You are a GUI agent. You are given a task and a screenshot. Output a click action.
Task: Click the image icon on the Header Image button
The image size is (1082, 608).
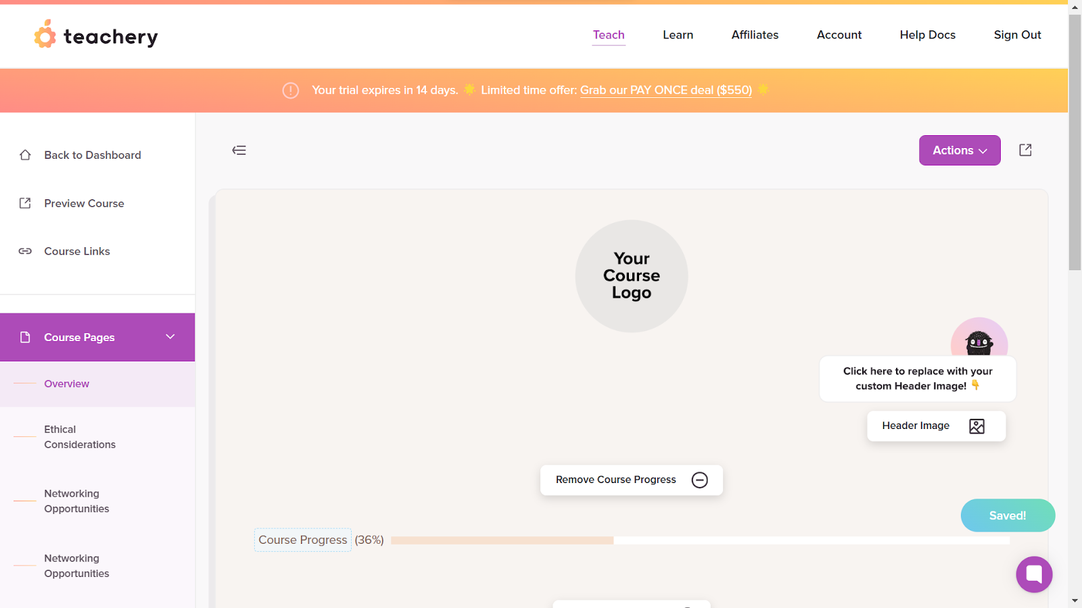[x=978, y=426]
